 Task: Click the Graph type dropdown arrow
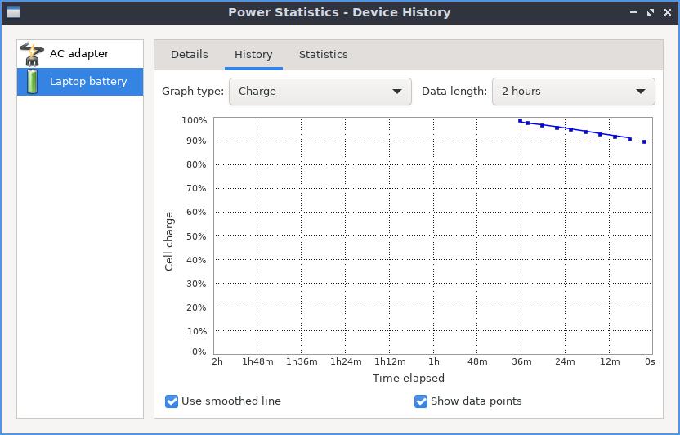(397, 92)
